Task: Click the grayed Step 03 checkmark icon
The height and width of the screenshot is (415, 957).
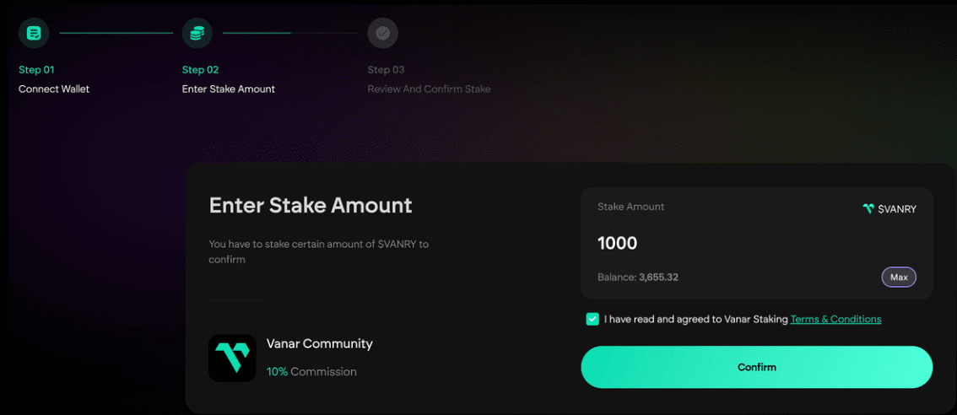Action: coord(382,33)
